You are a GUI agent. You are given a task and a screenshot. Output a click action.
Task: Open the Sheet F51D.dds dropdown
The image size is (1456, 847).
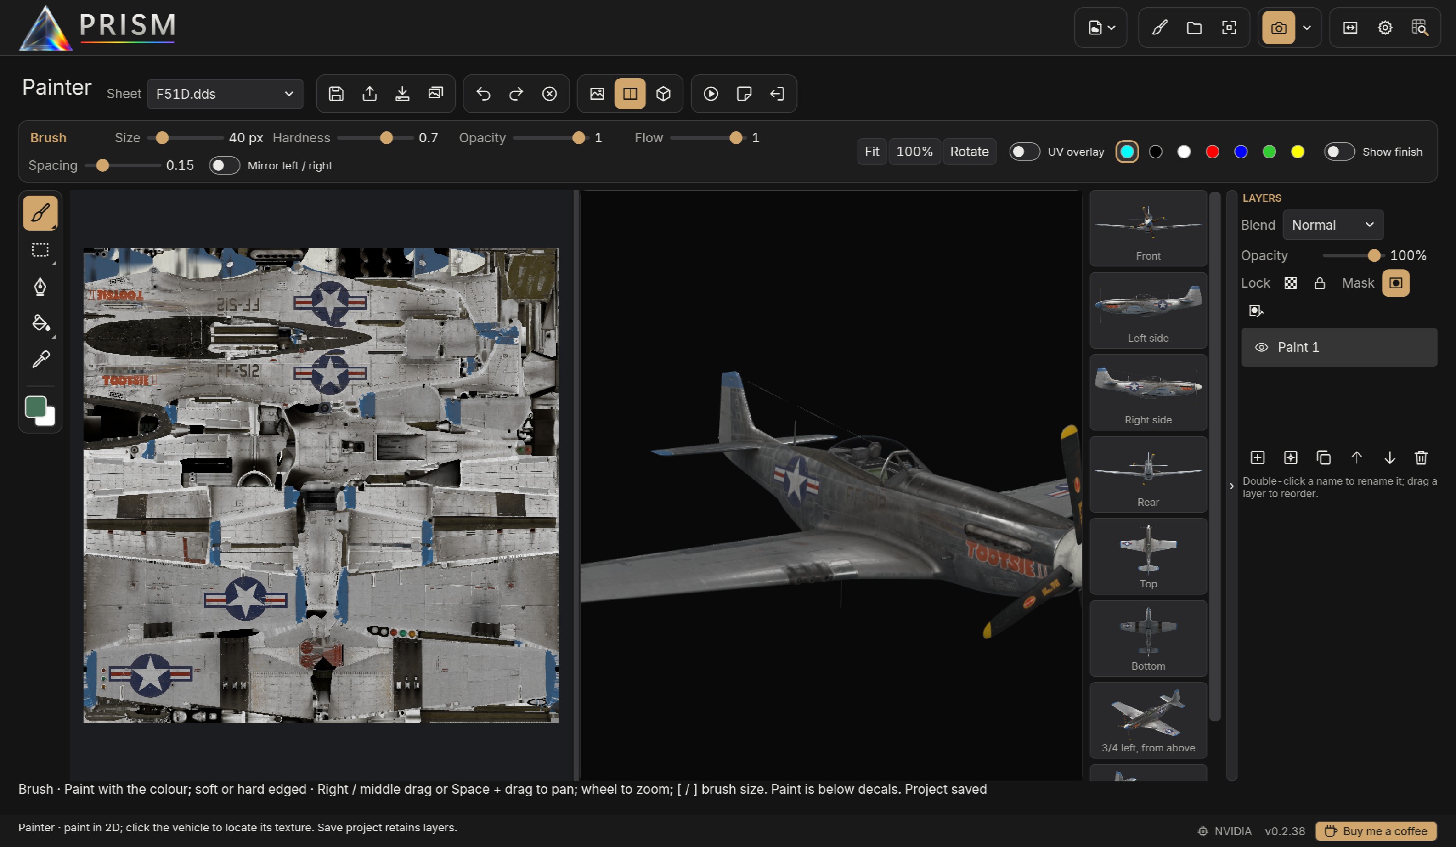[225, 94]
